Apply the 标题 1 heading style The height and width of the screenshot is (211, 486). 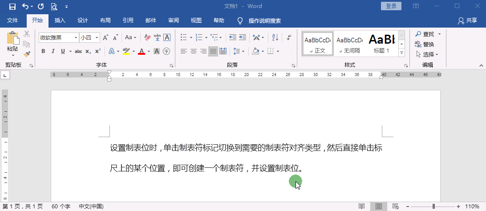click(x=381, y=44)
